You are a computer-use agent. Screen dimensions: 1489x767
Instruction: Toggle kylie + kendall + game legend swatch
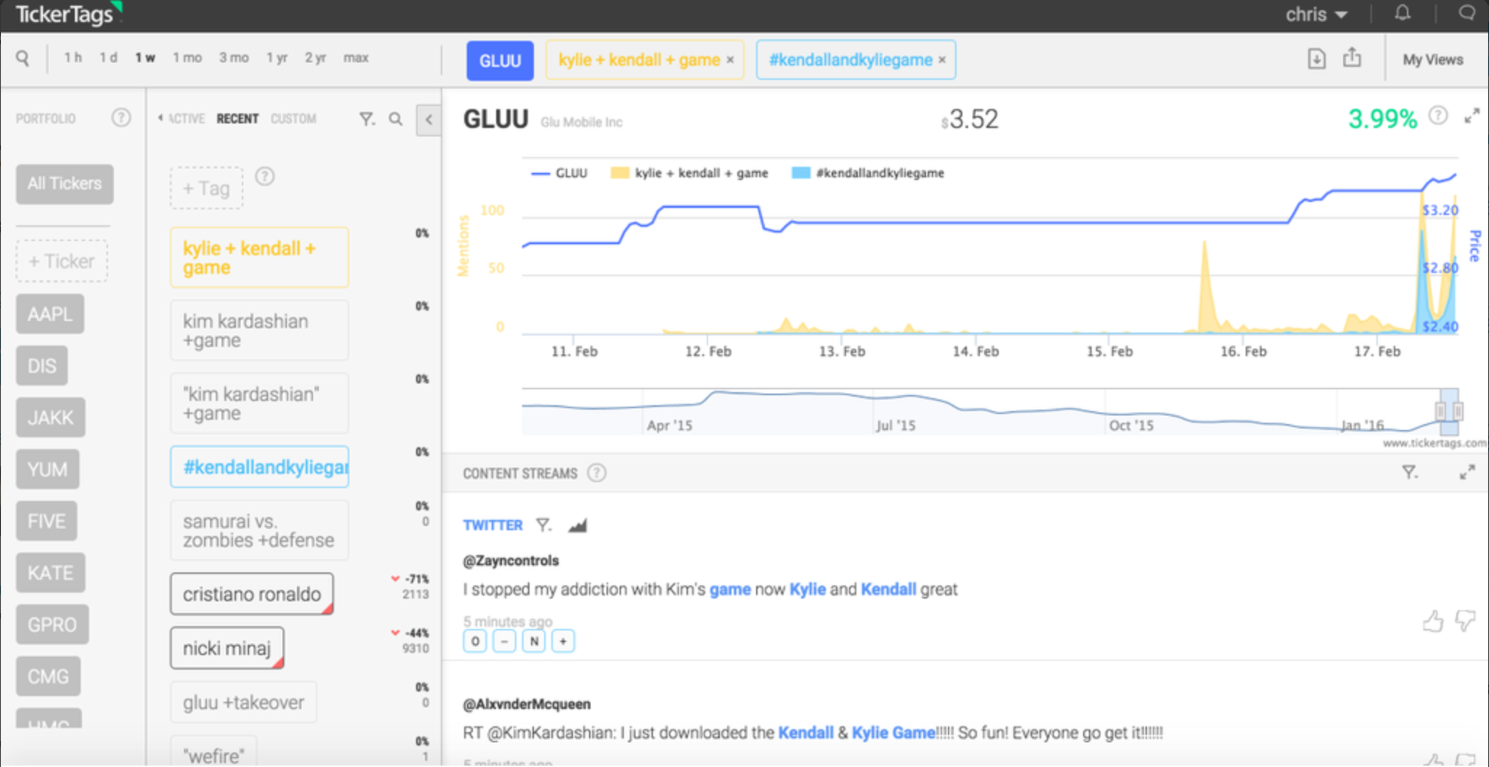click(620, 173)
